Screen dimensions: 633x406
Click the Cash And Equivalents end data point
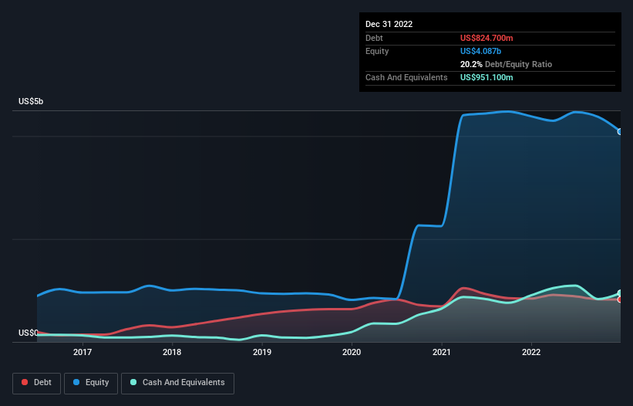(620, 293)
